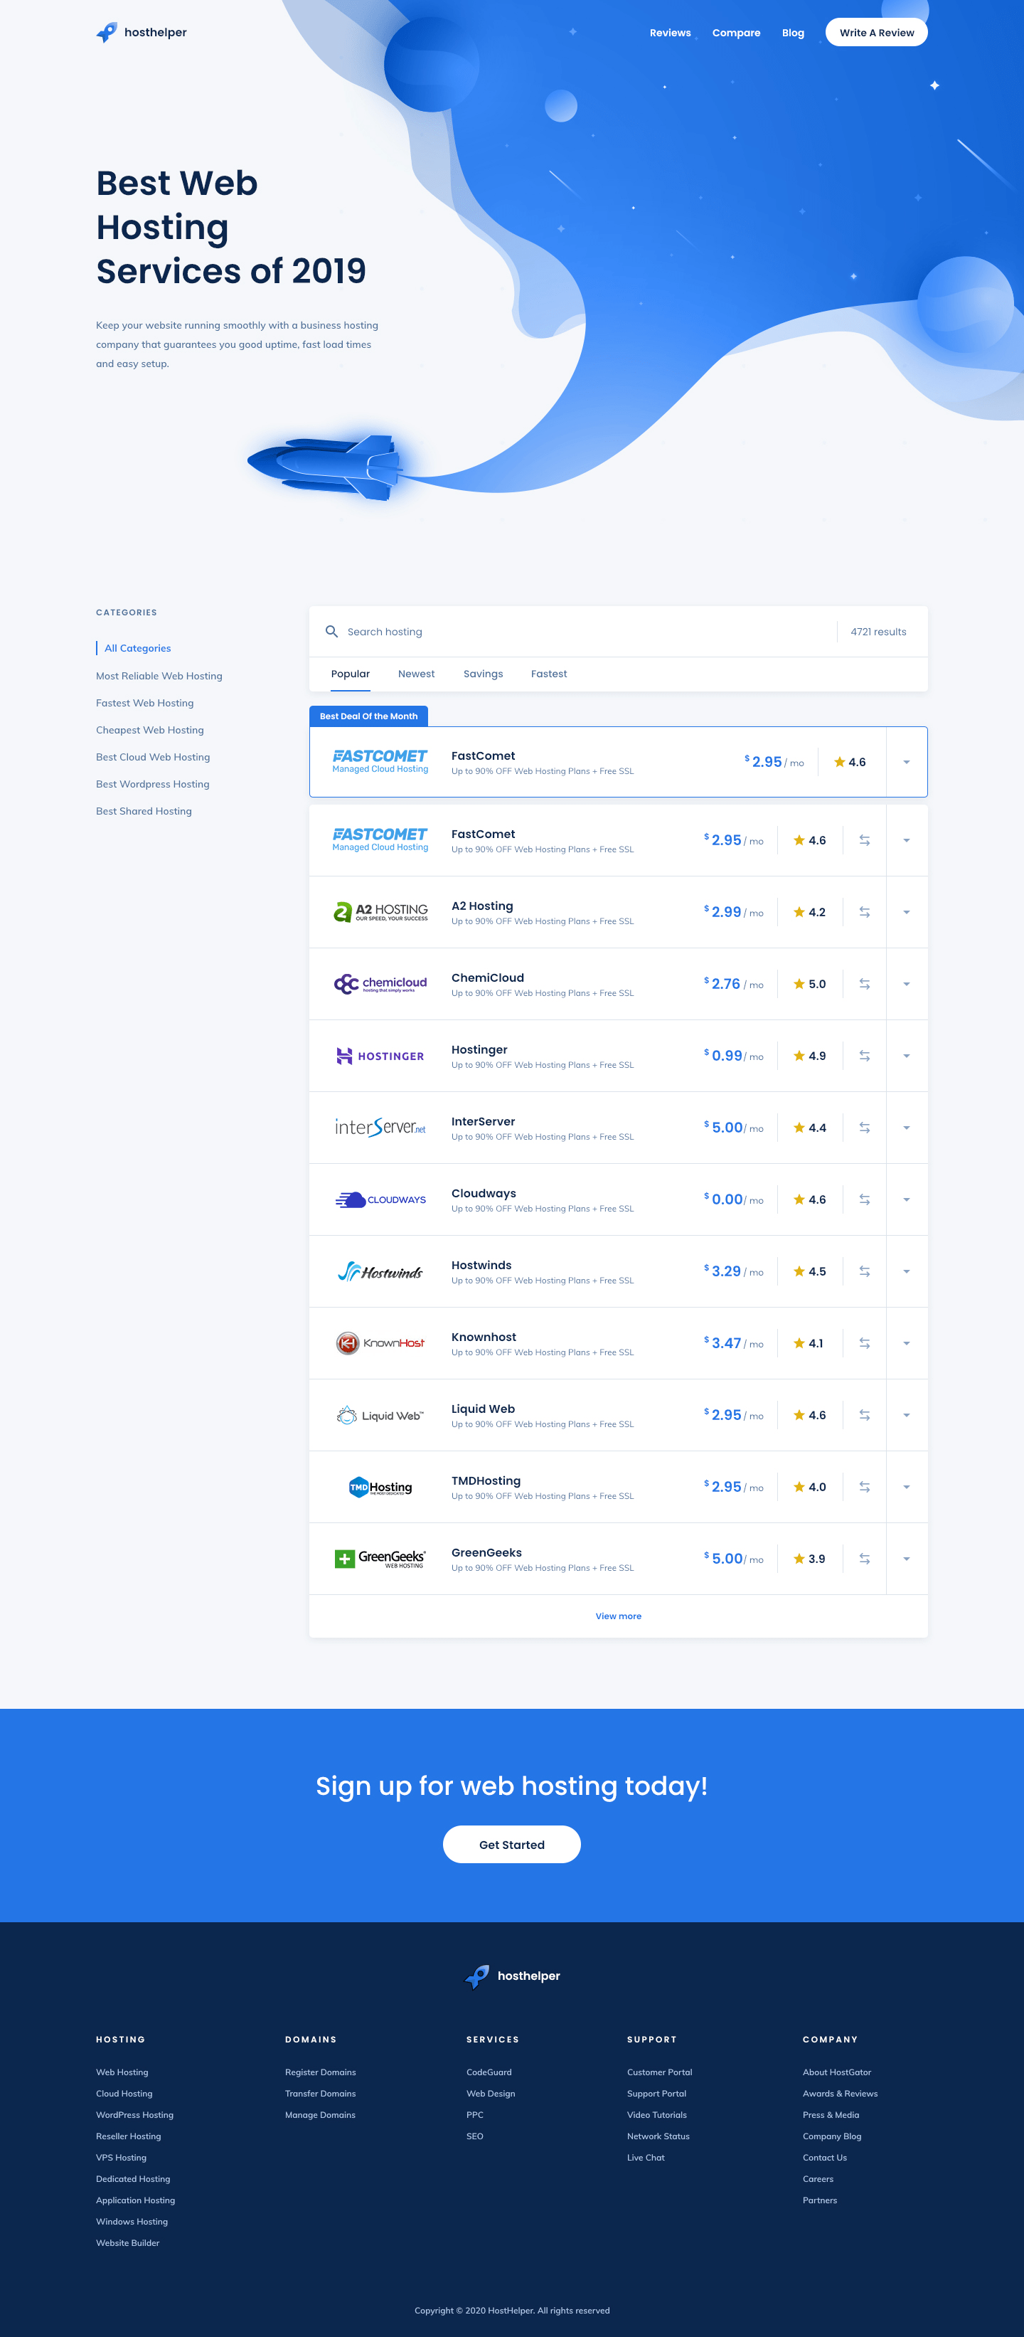Toggle compare for TMDHosting row
The image size is (1024, 2337).
click(x=865, y=1487)
